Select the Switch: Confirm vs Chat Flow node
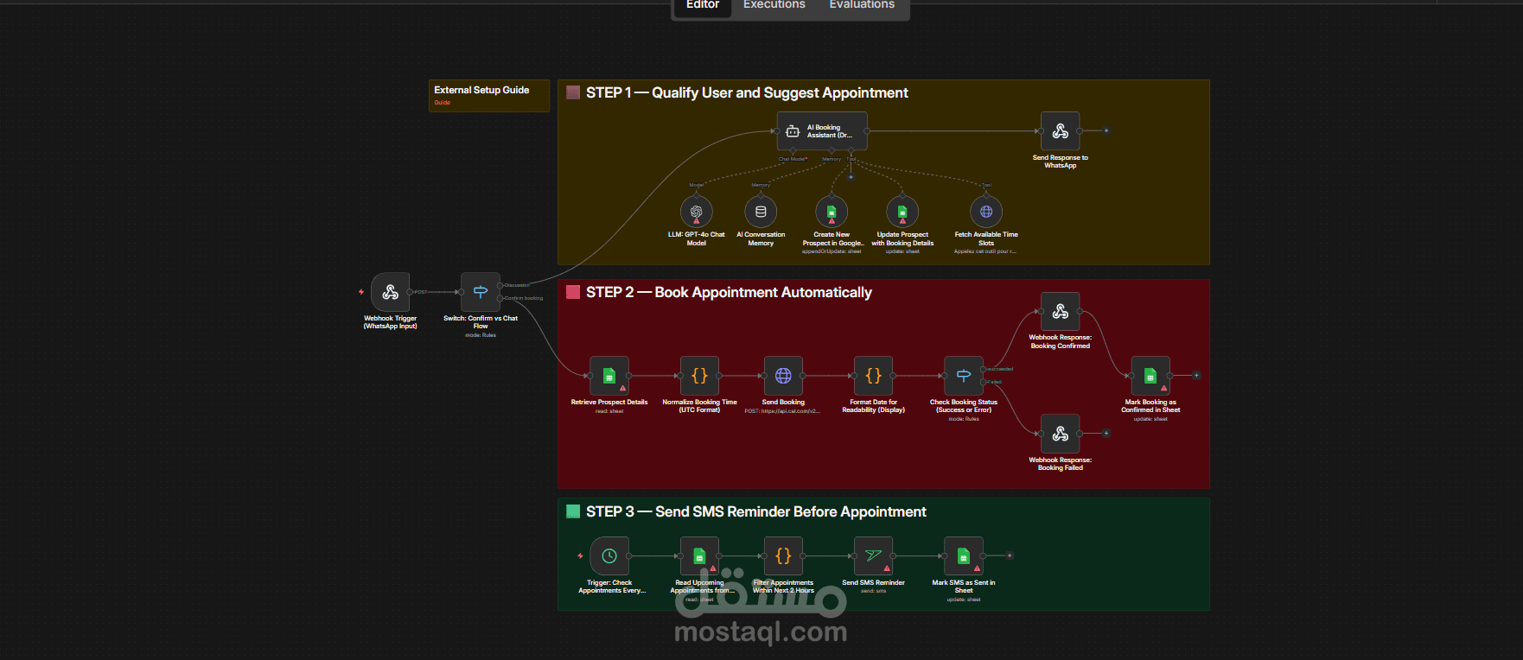This screenshot has height=660, width=1523. 481,292
